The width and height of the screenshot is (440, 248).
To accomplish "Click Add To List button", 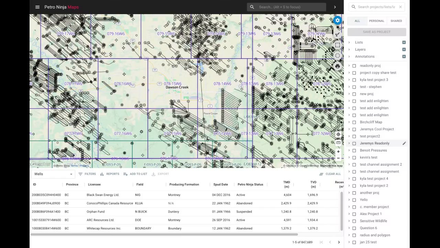I will [135, 174].
